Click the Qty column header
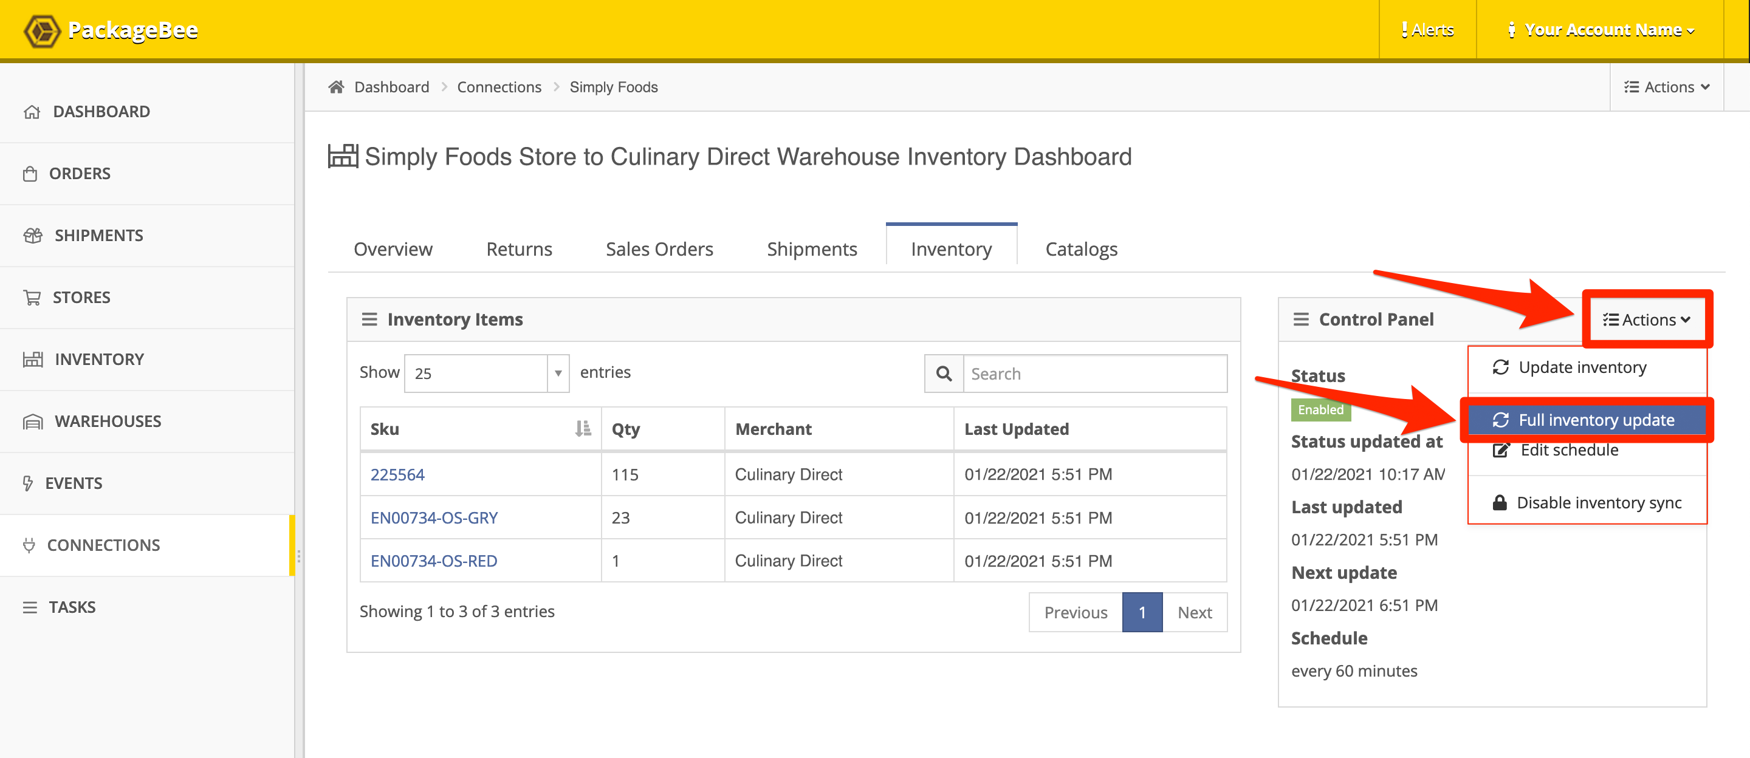Viewport: 1750px width, 758px height. pos(662,429)
